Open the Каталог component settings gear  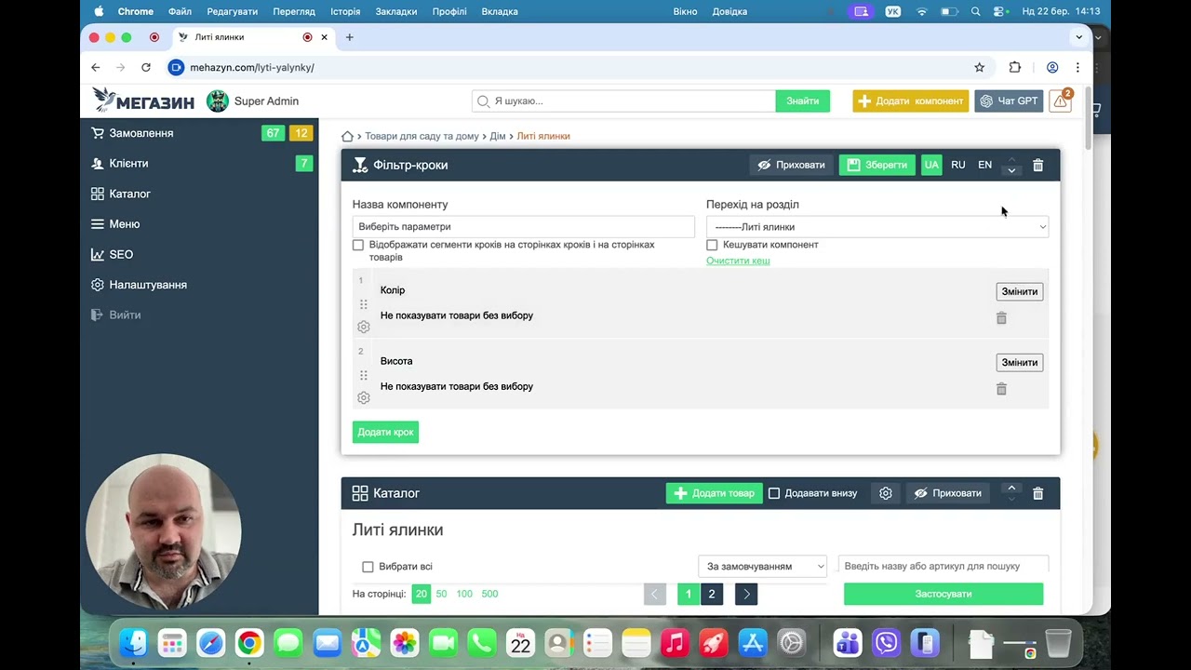(x=886, y=493)
